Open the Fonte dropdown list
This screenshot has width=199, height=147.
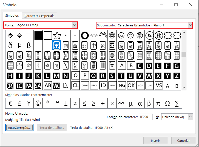click(x=74, y=25)
